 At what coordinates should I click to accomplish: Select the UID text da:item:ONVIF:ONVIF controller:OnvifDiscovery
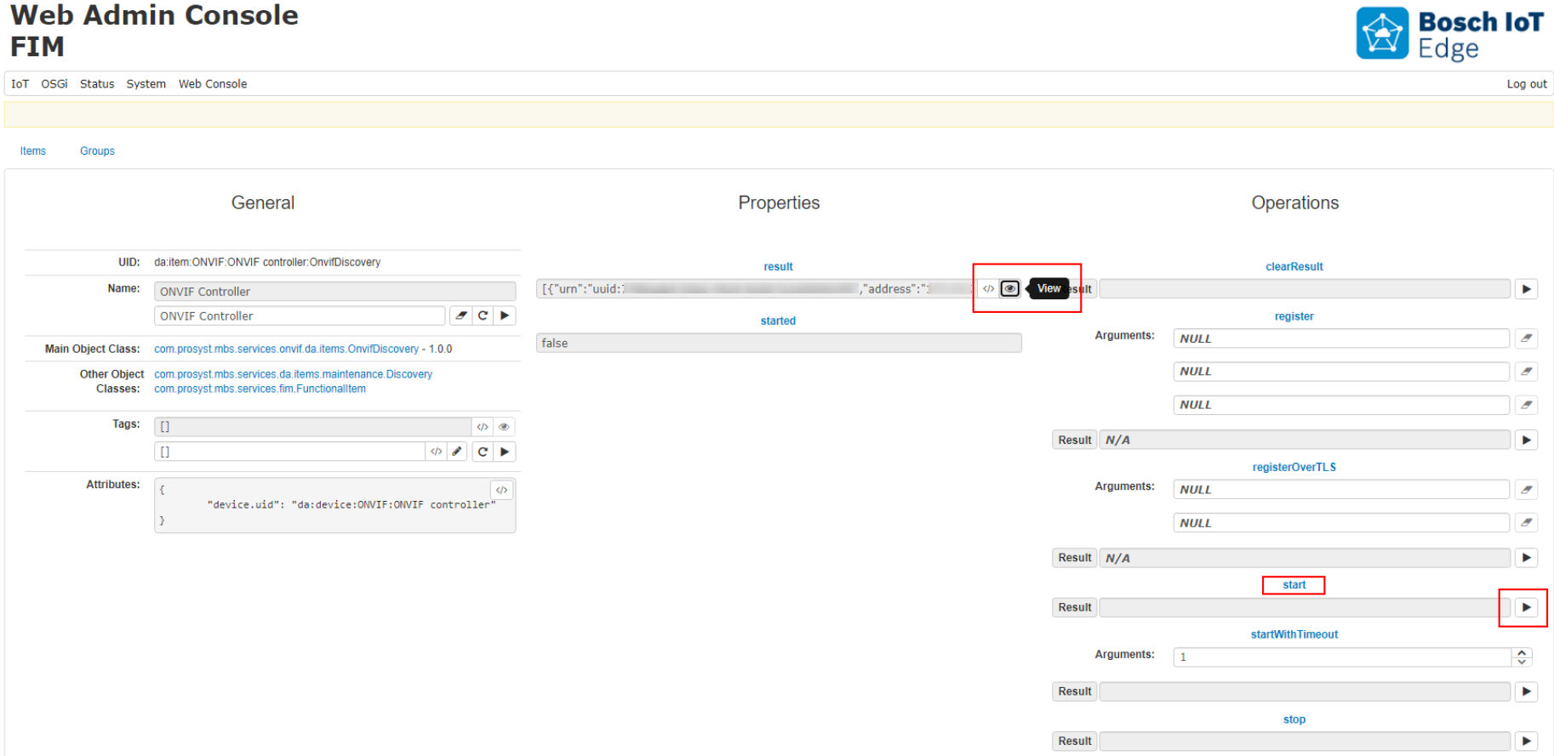(267, 262)
